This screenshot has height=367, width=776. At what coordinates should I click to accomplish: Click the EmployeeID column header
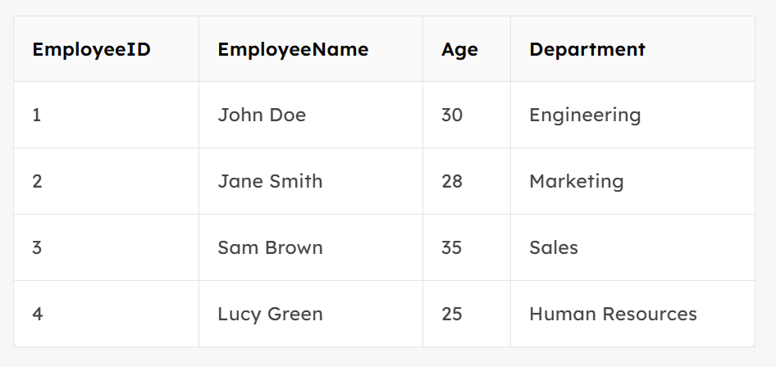point(107,49)
